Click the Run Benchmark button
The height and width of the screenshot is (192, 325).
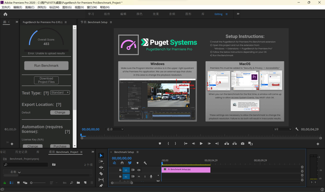point(46,66)
